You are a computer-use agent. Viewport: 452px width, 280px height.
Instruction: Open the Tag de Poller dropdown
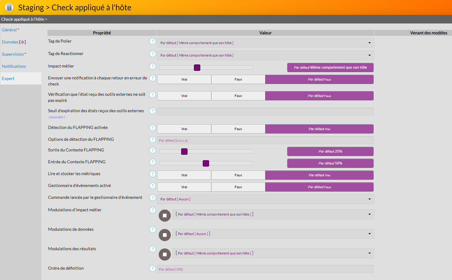pyautogui.click(x=265, y=43)
